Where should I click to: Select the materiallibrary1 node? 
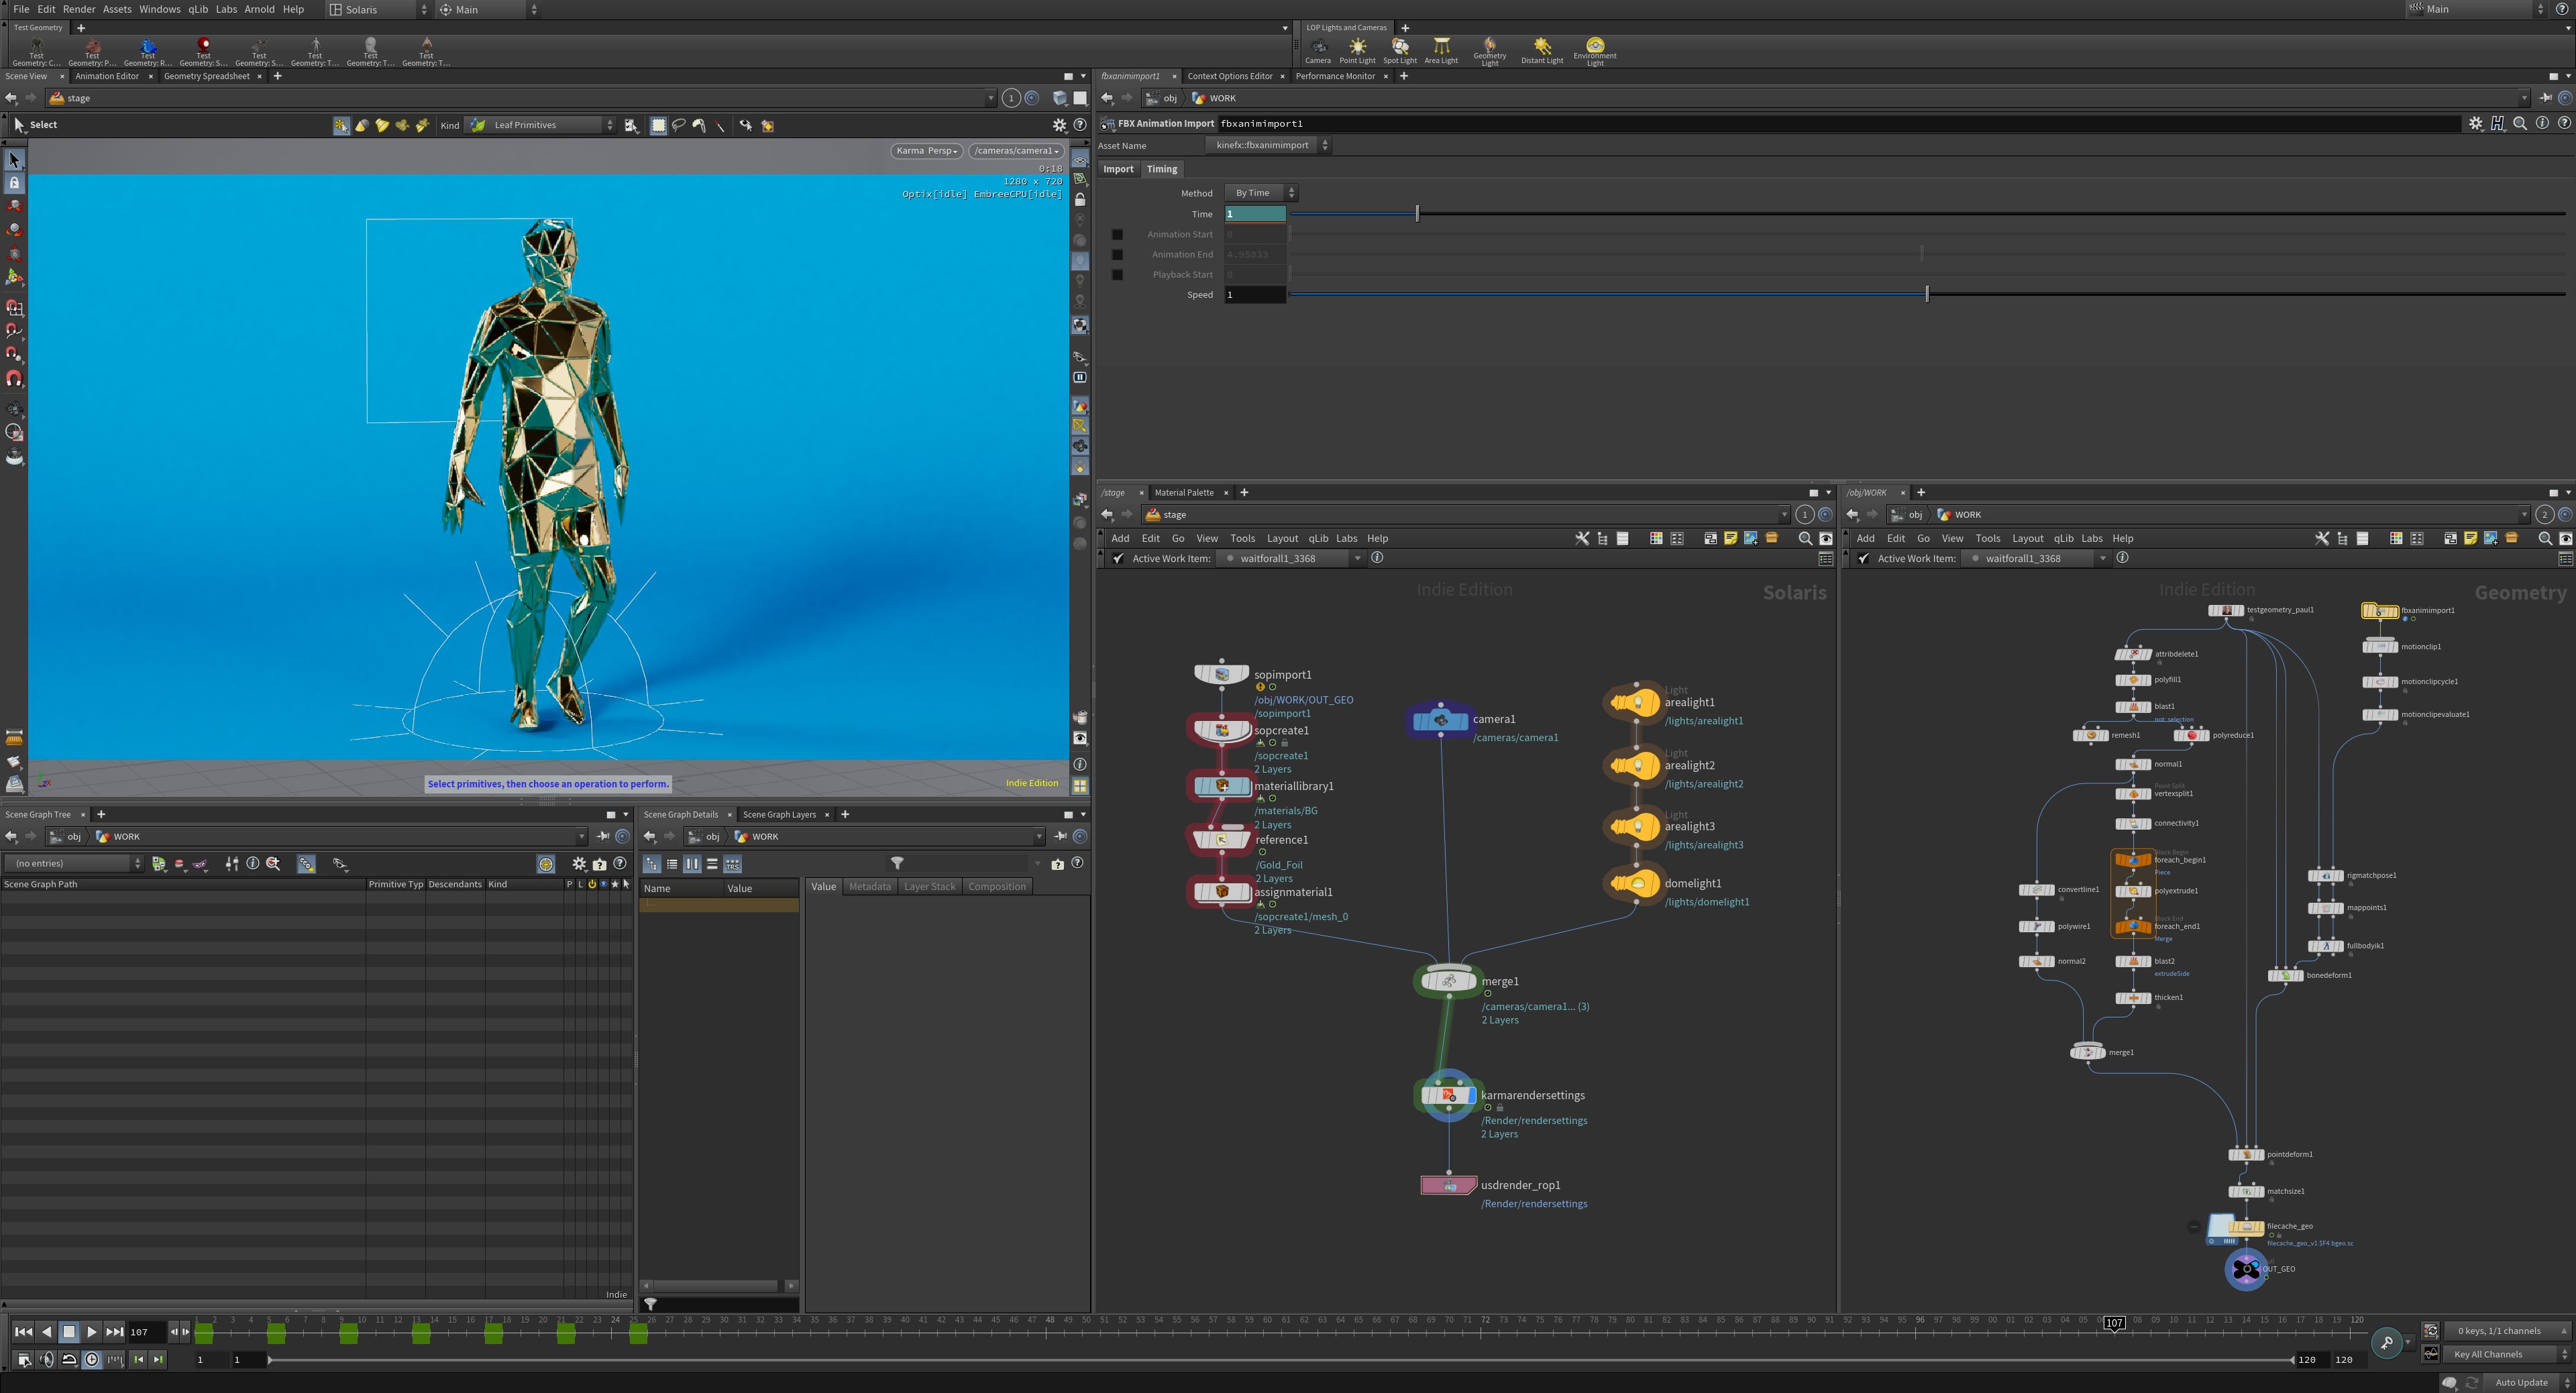(x=1221, y=786)
